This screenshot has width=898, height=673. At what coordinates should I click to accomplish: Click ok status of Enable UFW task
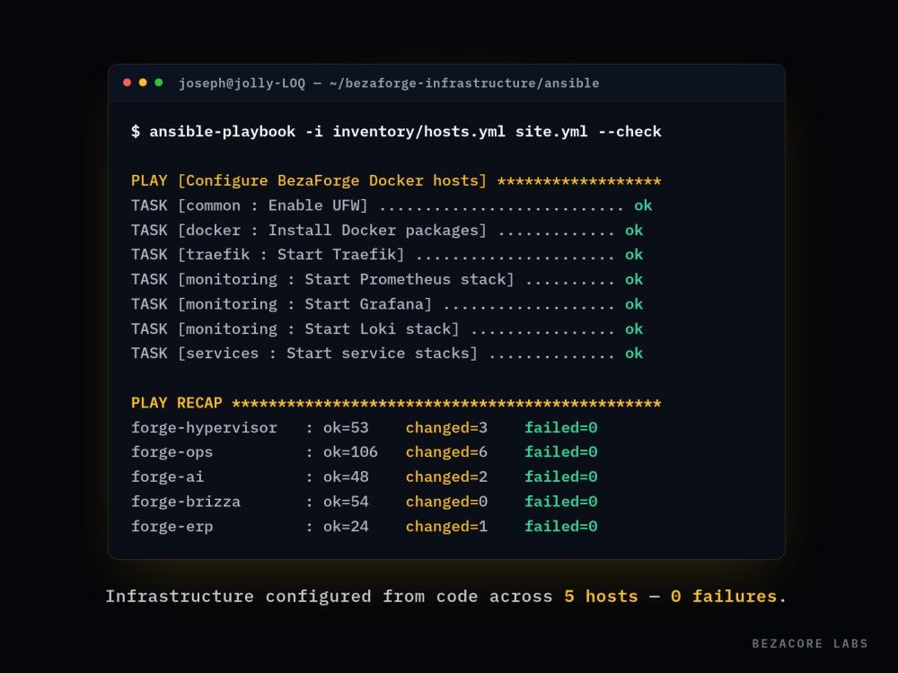coord(643,205)
